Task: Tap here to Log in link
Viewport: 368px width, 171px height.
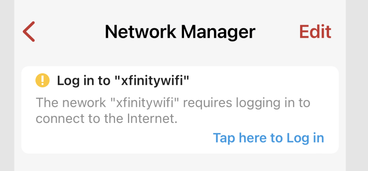Action: (x=269, y=138)
